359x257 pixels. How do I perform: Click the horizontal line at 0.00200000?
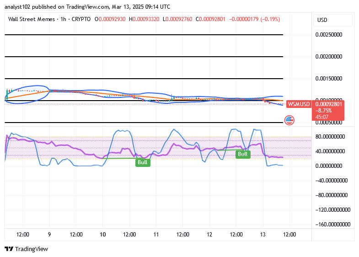click(144, 57)
